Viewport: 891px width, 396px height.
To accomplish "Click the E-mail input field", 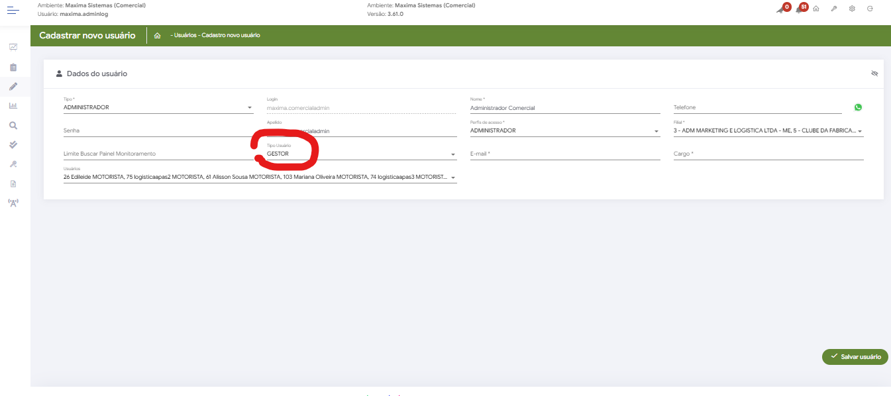I will click(565, 154).
